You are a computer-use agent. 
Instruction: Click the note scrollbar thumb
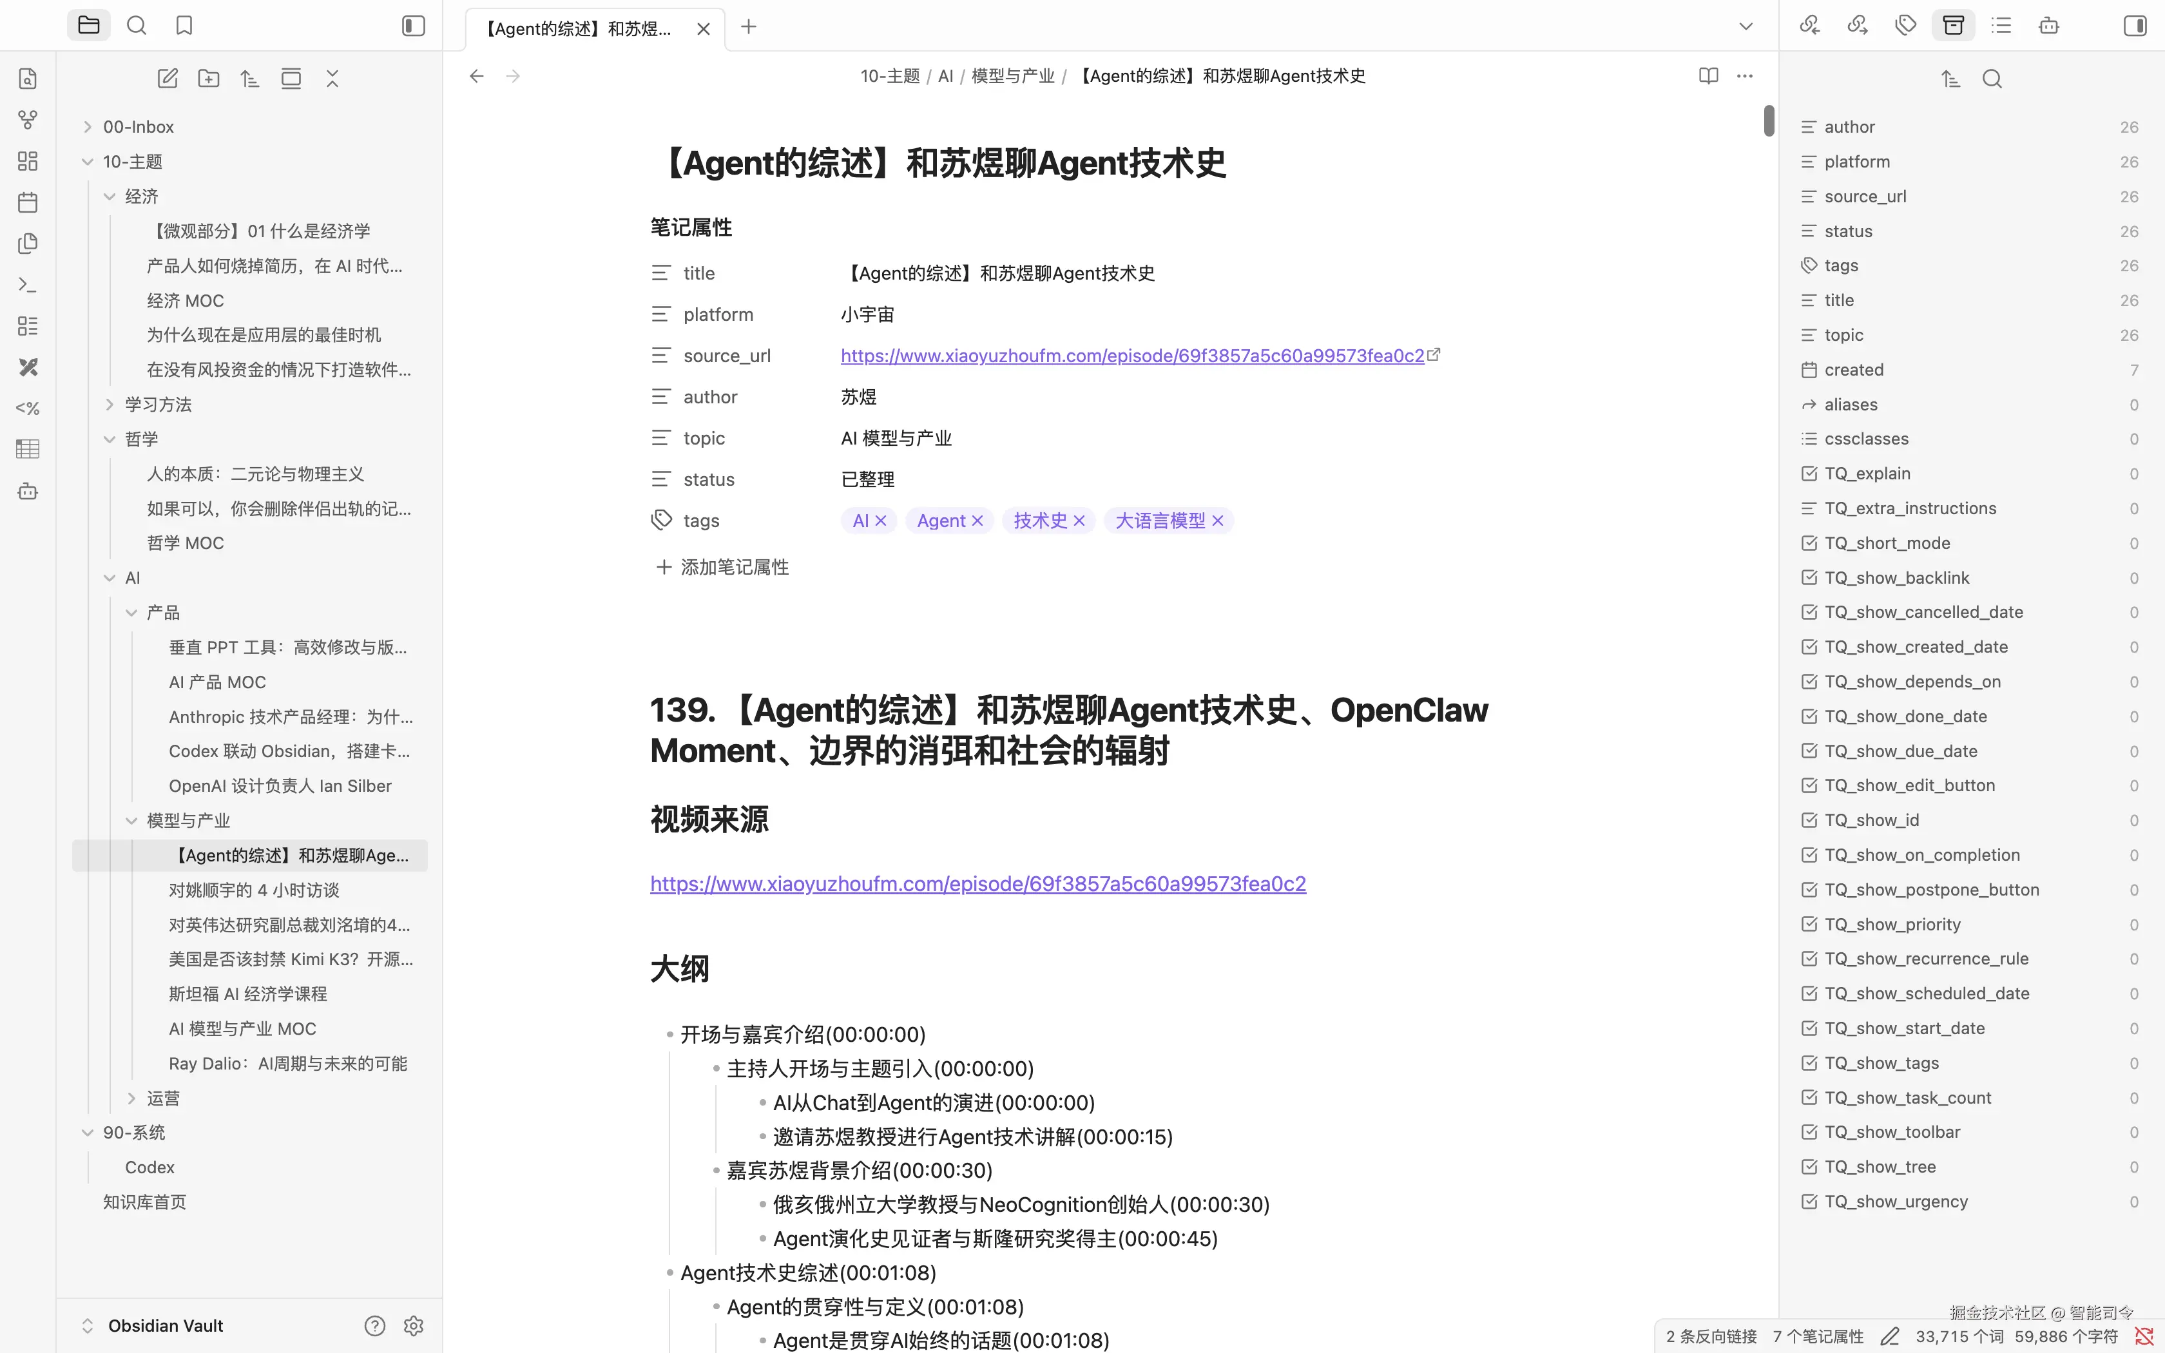[x=1769, y=121]
